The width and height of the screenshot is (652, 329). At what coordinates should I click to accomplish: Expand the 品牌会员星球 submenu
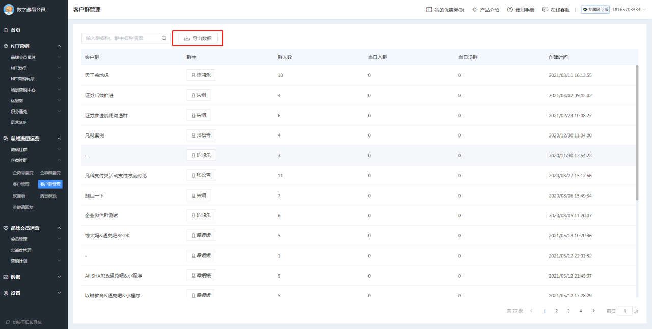click(x=59, y=57)
